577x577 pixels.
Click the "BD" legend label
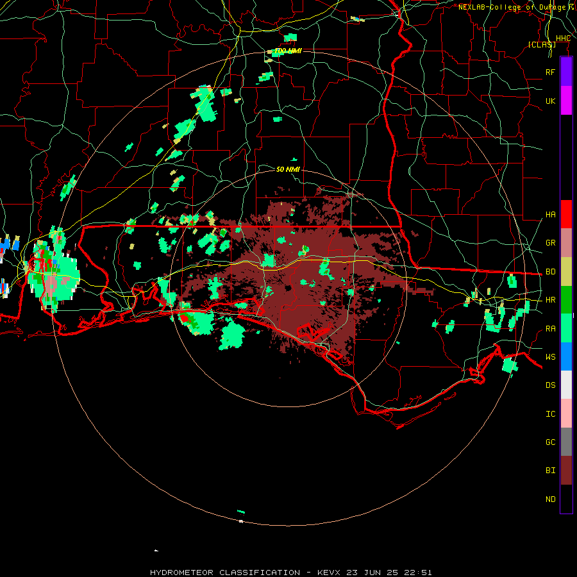551,272
